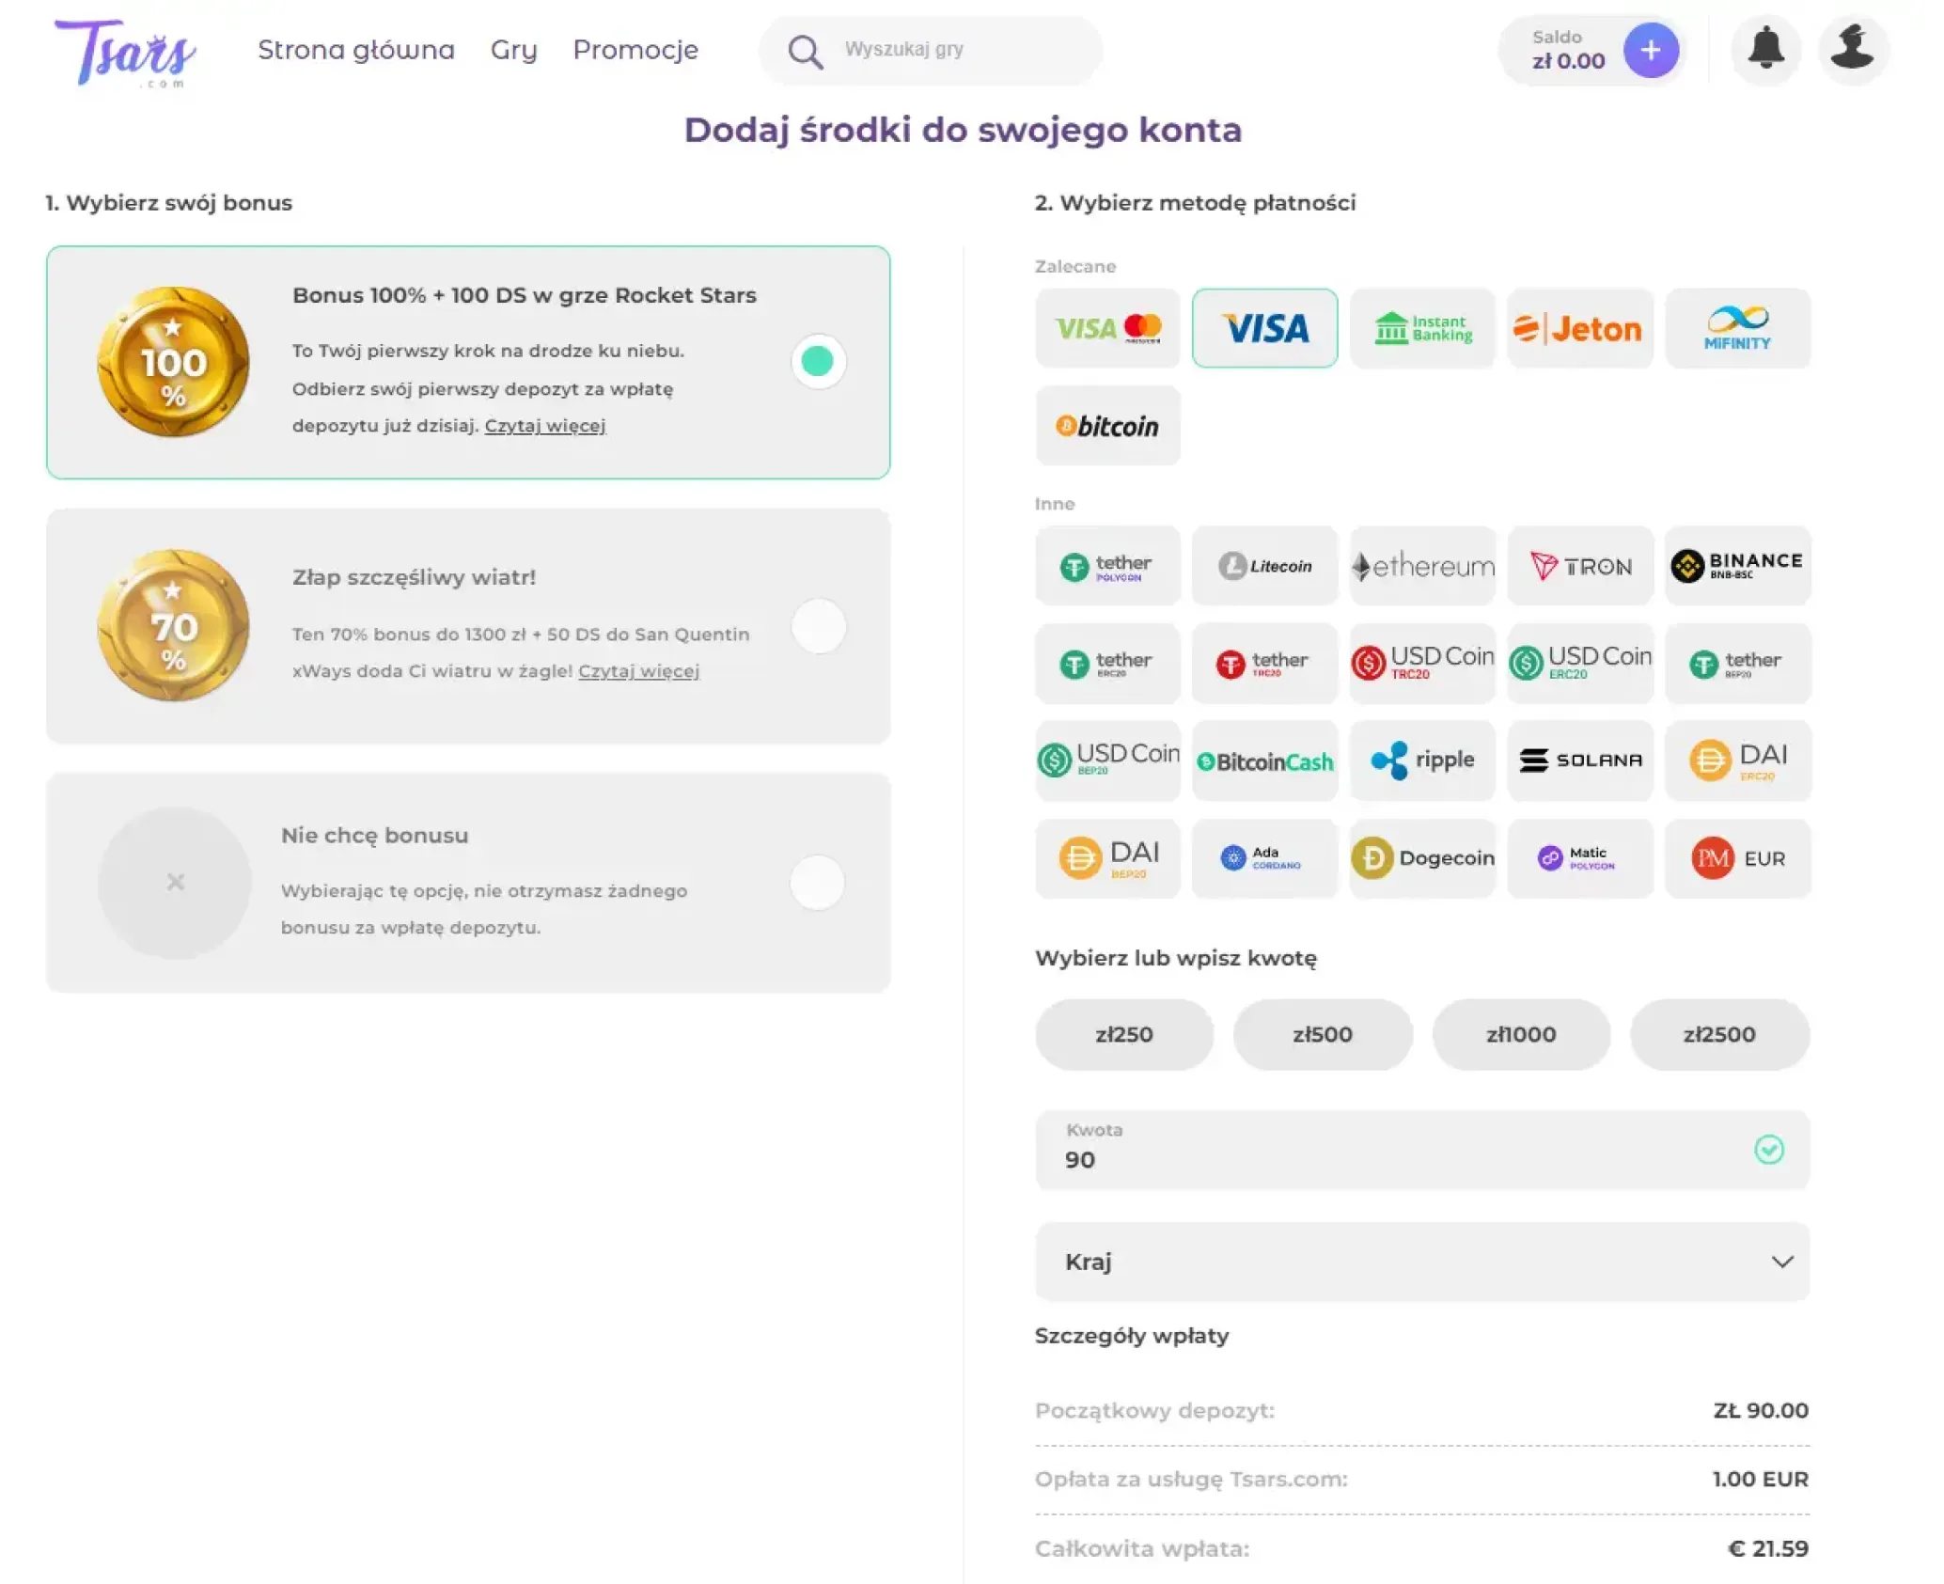Pick Ada Cardano payment method

point(1264,858)
